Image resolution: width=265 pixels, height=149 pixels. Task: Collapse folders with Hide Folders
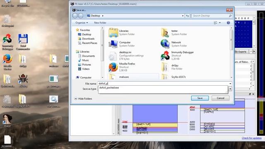(x=83, y=99)
